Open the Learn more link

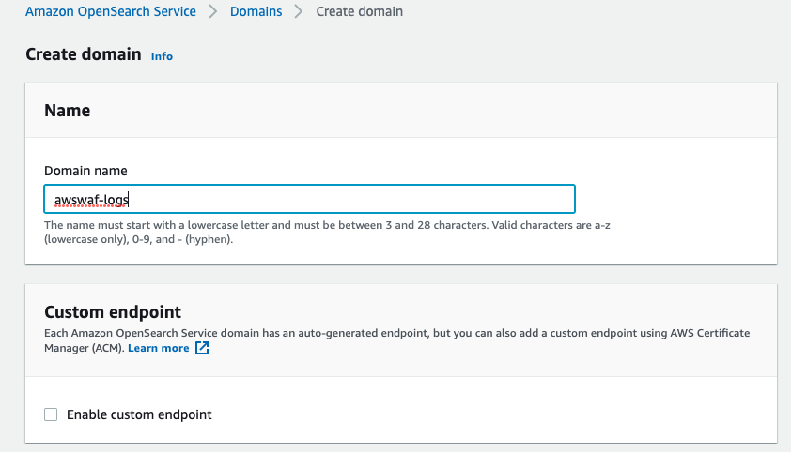[159, 348]
